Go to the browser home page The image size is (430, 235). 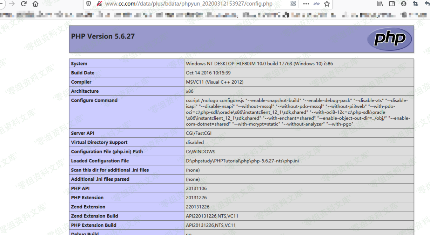(35, 4)
